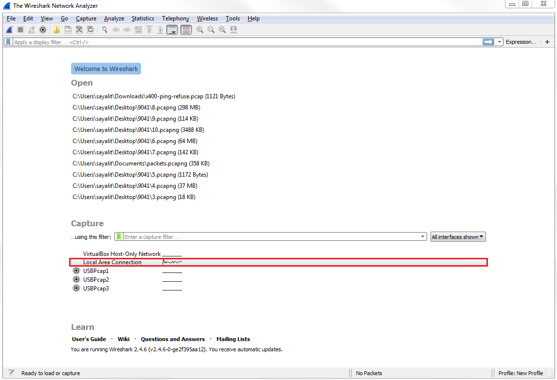
Task: Open a capture file with the folder icon
Action: (x=57, y=30)
